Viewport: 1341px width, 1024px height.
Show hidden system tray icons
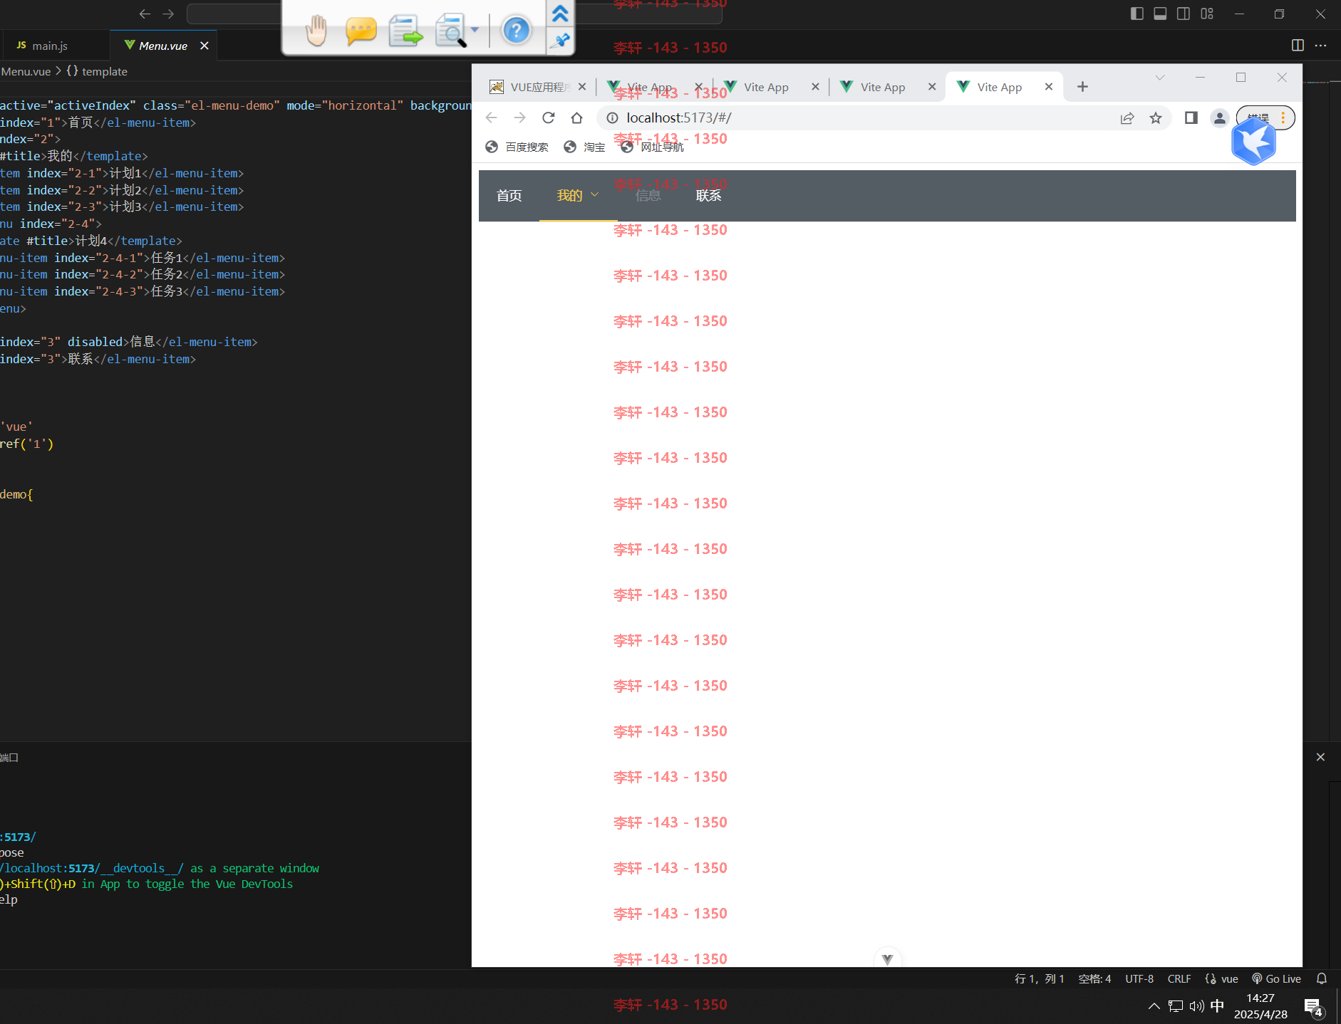[1154, 1005]
